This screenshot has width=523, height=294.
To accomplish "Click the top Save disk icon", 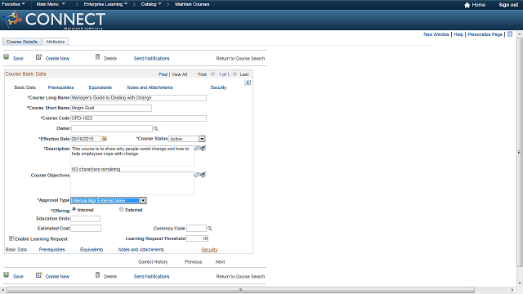I will [6, 57].
